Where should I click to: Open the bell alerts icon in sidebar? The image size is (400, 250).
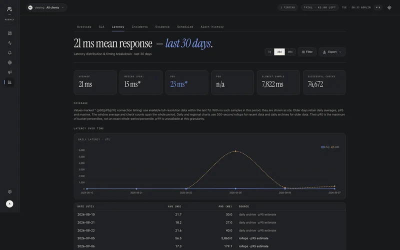coord(9,53)
